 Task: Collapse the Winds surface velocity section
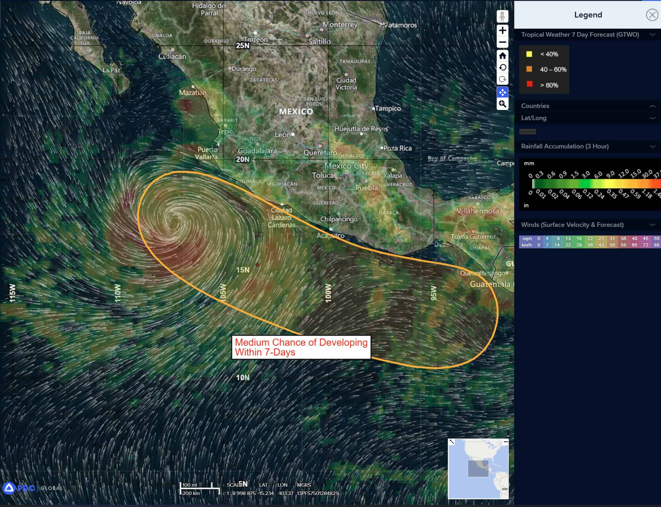tap(652, 225)
